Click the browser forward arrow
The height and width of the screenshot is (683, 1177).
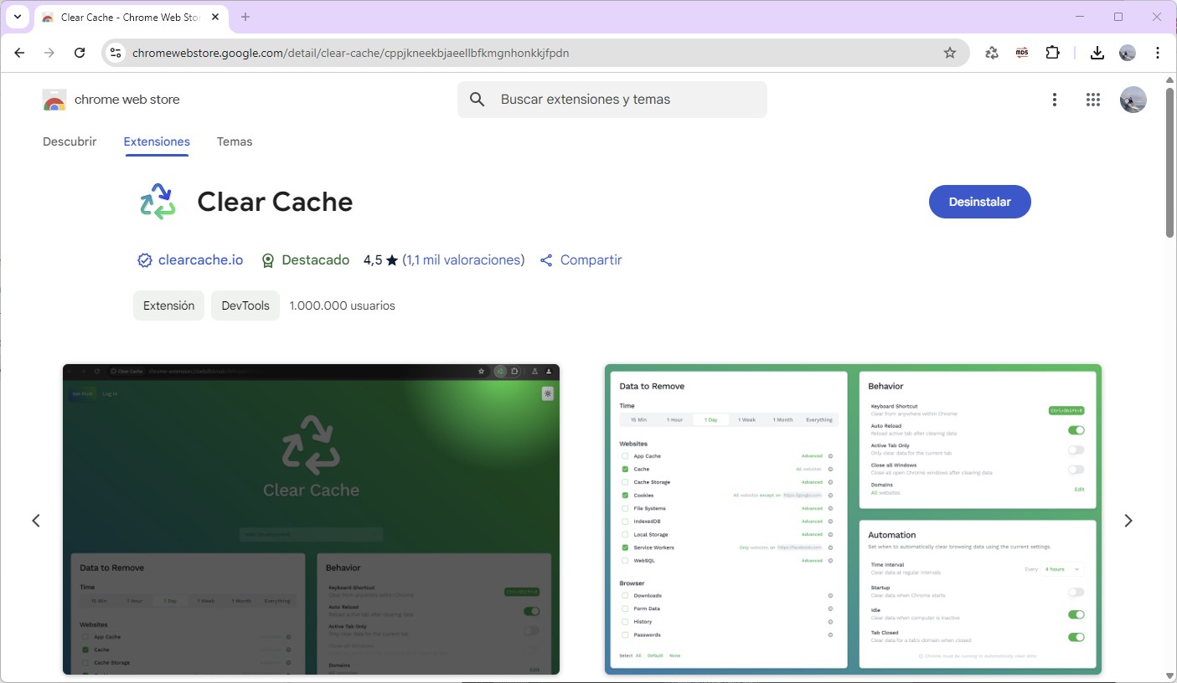(x=49, y=53)
